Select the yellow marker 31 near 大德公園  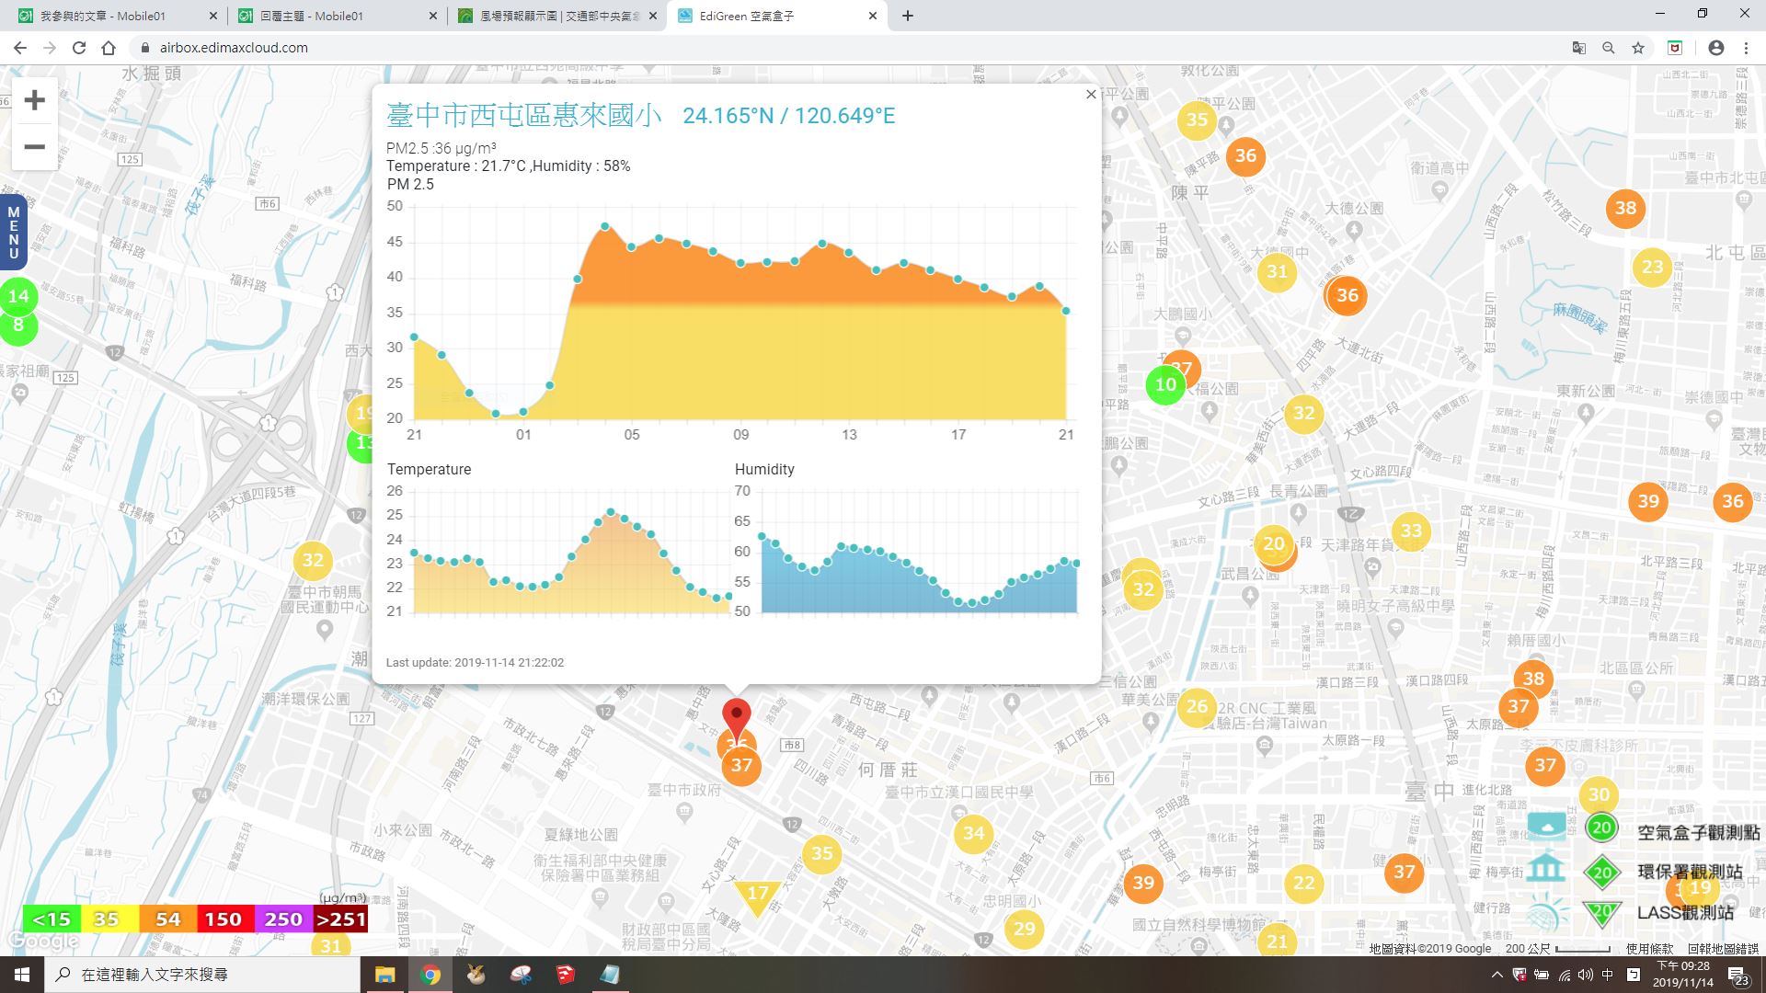(1277, 271)
